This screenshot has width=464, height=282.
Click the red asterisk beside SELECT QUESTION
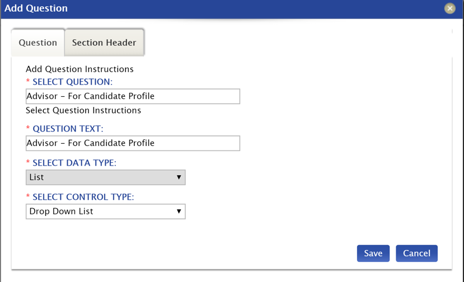(x=28, y=81)
